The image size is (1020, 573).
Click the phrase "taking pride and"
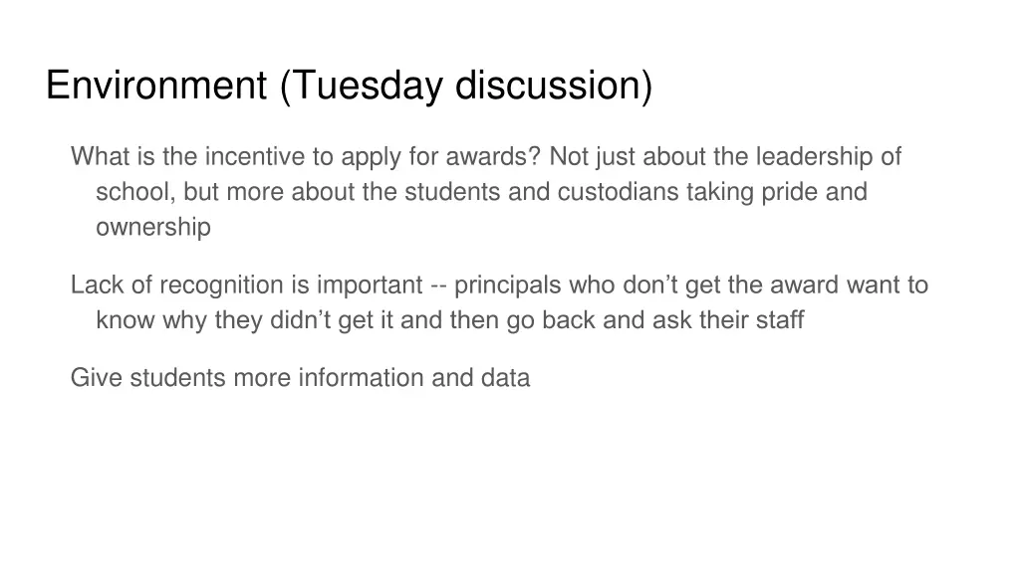click(777, 192)
